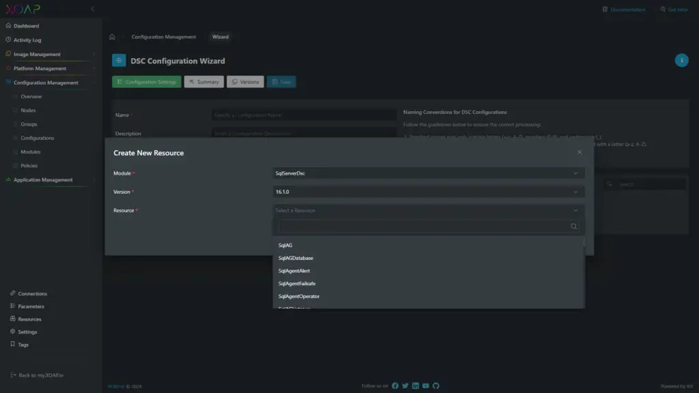The image size is (699, 393).
Task: Open the YouTube footer icon
Action: (426, 386)
